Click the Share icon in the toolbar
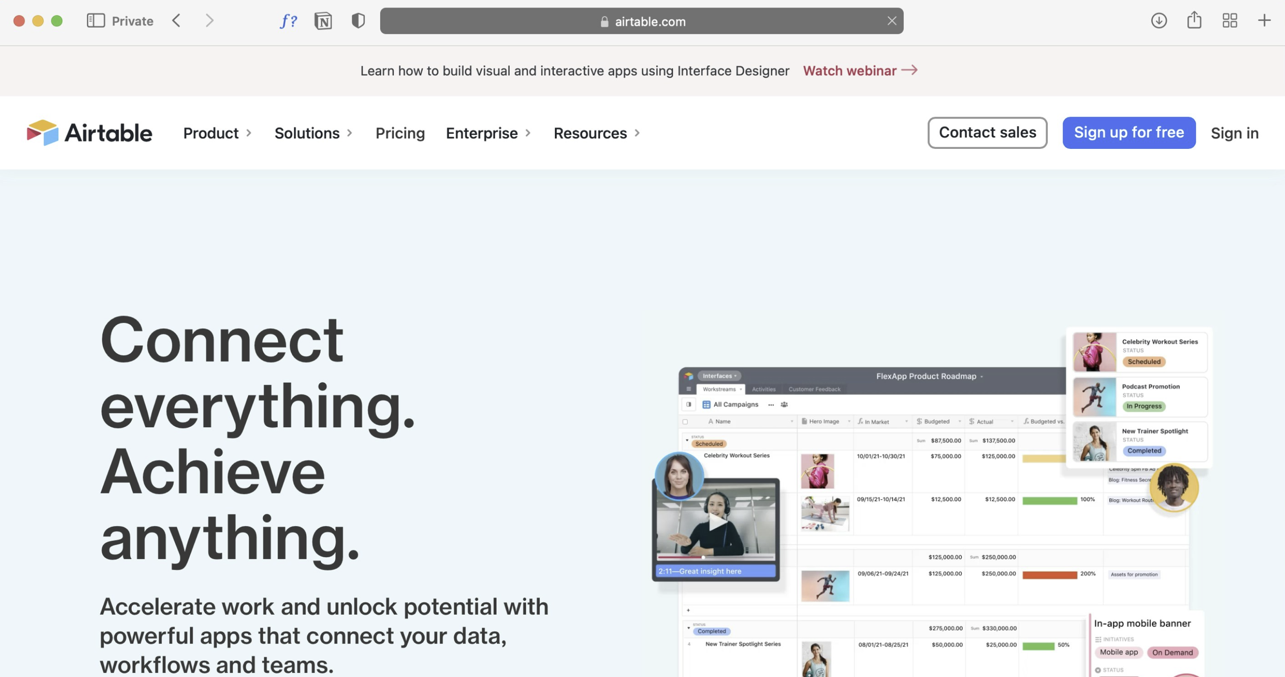This screenshot has width=1285, height=677. [x=1194, y=21]
